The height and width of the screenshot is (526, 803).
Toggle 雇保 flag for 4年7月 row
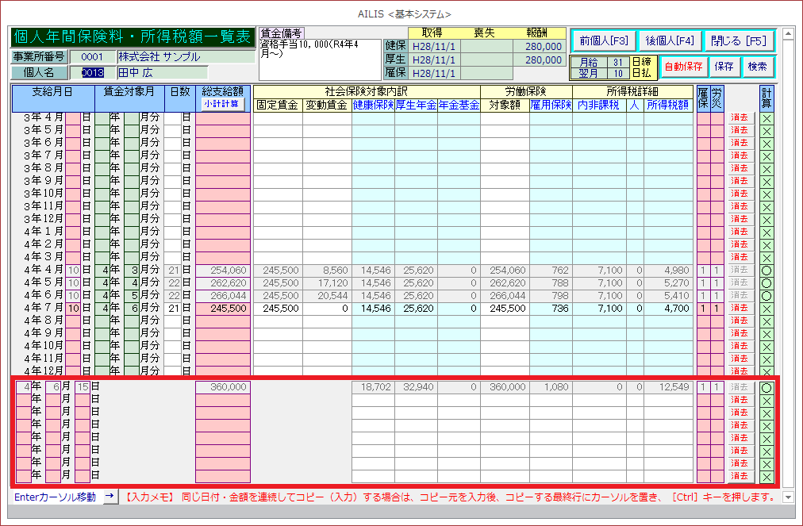pyautogui.click(x=702, y=308)
